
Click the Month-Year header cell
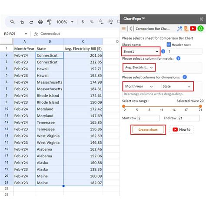tap(24, 49)
